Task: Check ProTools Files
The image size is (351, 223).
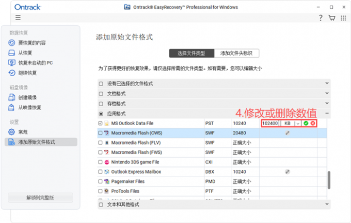Action: pyautogui.click(x=100, y=191)
